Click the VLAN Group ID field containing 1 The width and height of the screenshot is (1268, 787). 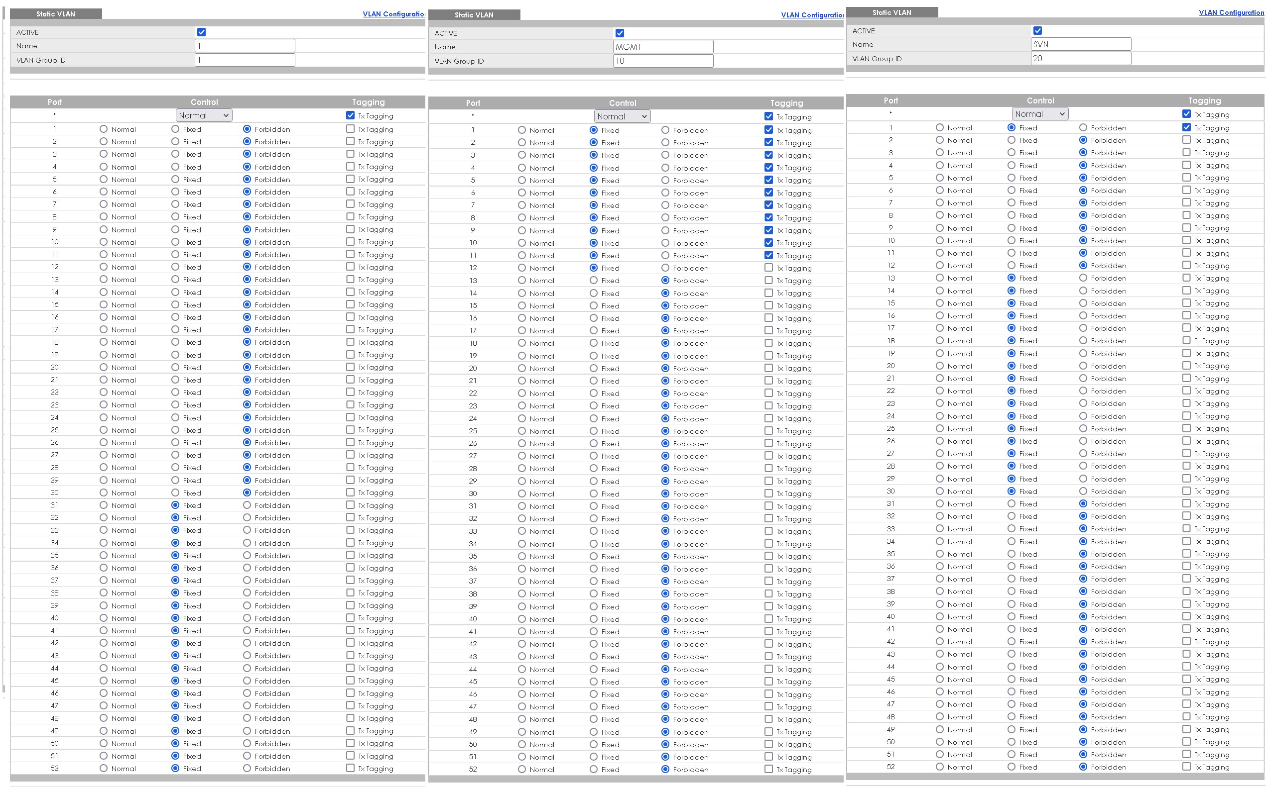pos(245,60)
